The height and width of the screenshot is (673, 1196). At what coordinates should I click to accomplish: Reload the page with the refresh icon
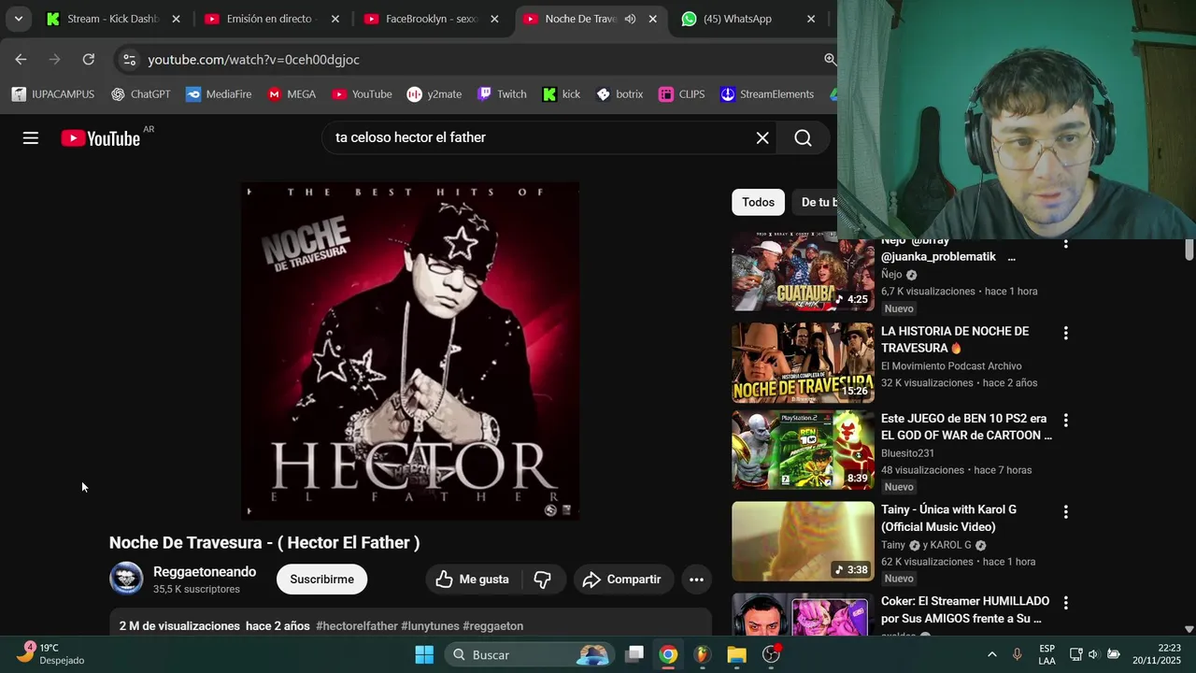pos(88,59)
